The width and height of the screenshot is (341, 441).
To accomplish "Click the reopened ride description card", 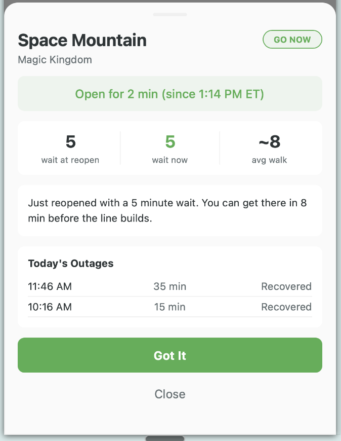I will click(170, 210).
